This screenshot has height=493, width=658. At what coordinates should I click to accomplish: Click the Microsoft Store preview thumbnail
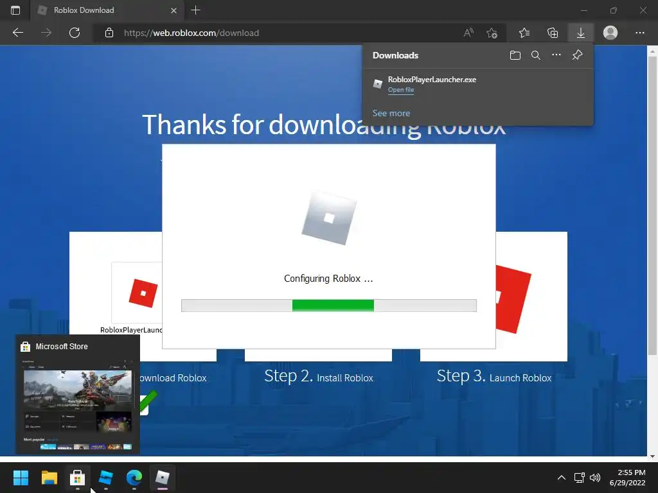pyautogui.click(x=78, y=404)
